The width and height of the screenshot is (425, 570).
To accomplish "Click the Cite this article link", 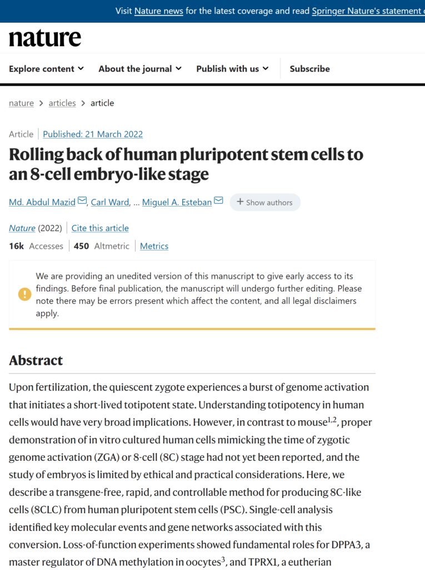I will (x=100, y=228).
